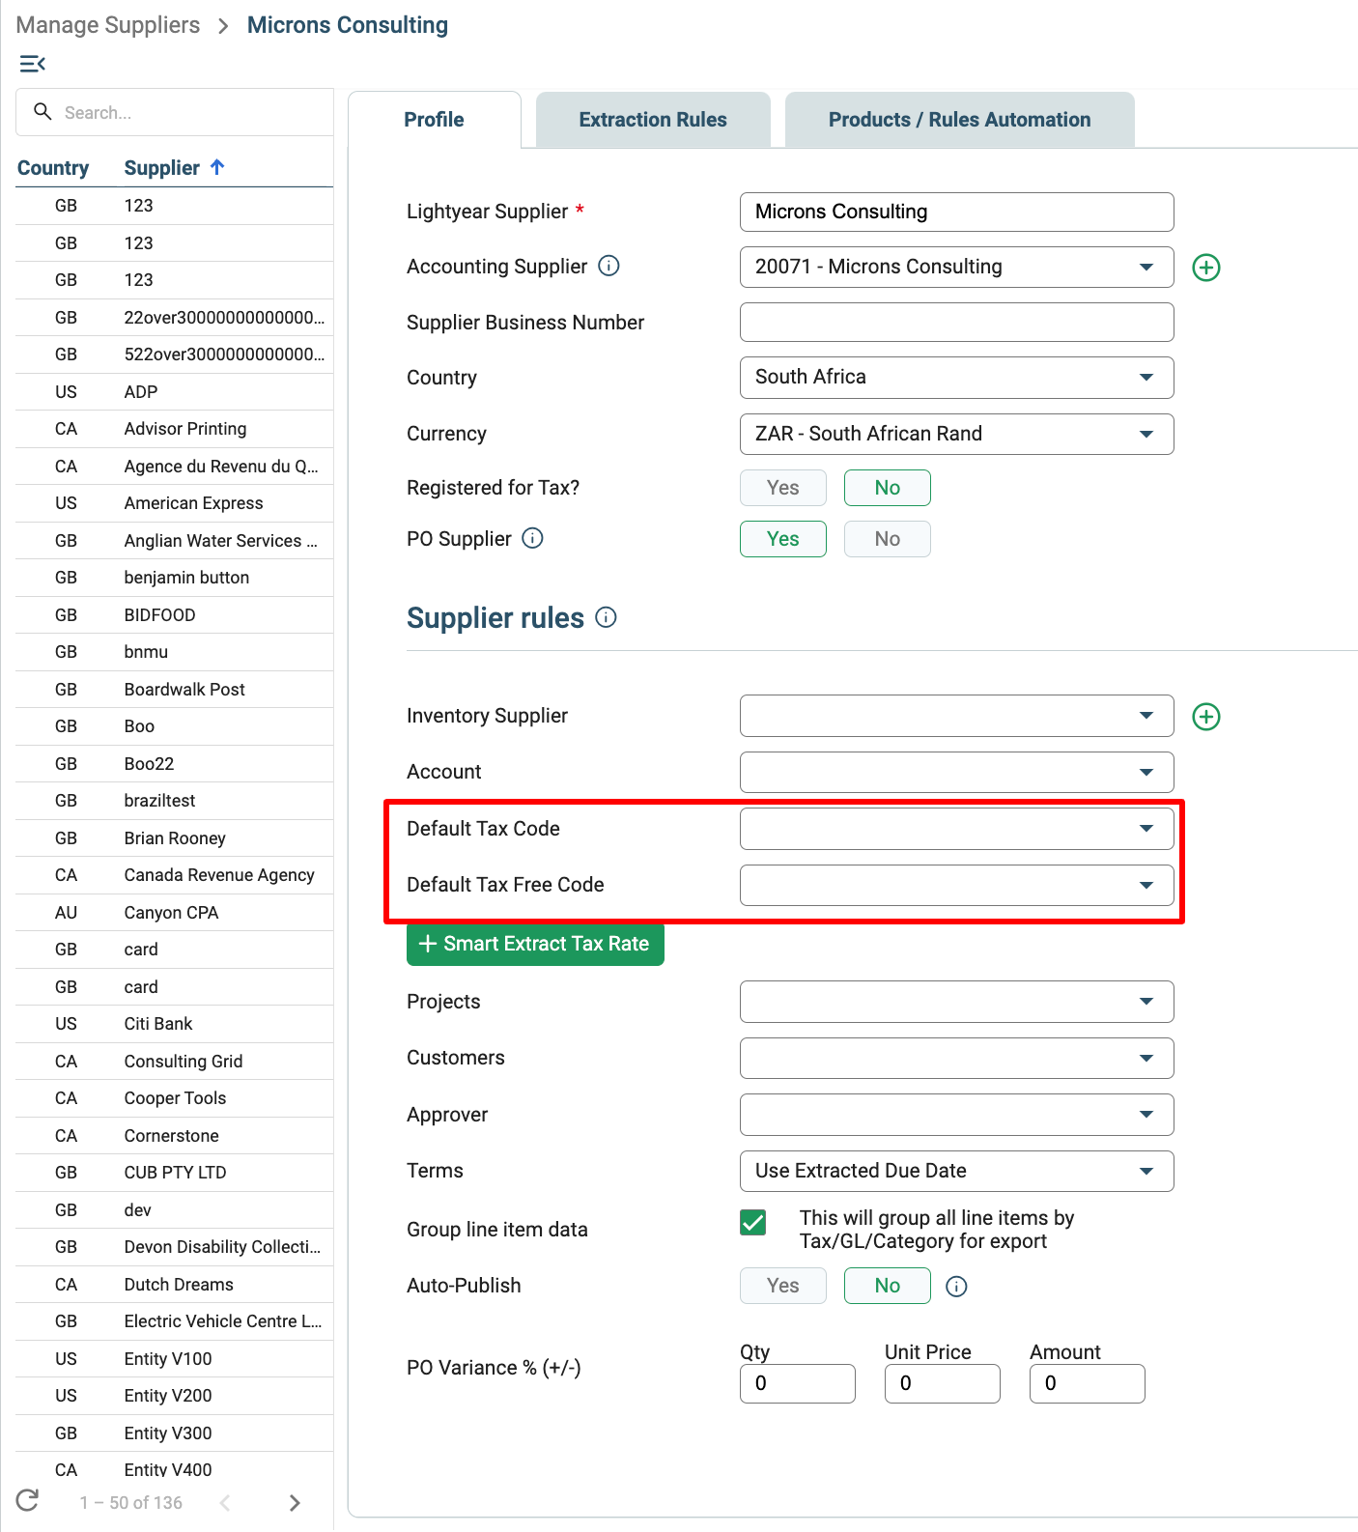Select supplier Canyon CPA
The height and width of the screenshot is (1532, 1358).
[x=175, y=913]
